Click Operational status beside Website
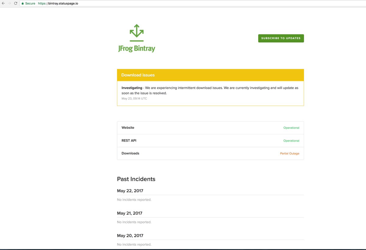The width and height of the screenshot is (366, 250). click(291, 128)
